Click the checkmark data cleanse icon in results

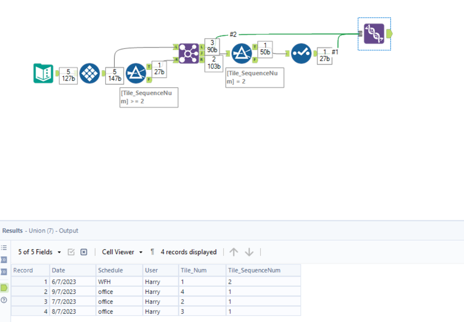pos(71,252)
